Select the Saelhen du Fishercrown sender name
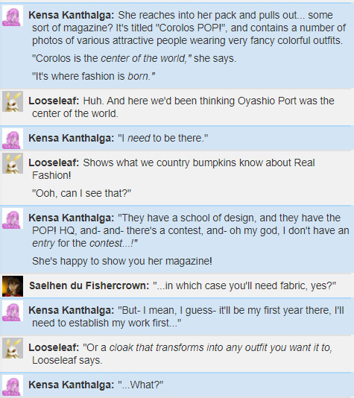This screenshot has height=398, width=354. point(89,285)
